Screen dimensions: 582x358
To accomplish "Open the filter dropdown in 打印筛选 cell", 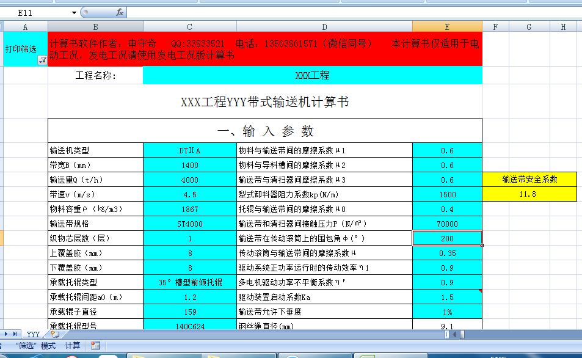I will (x=42, y=60).
